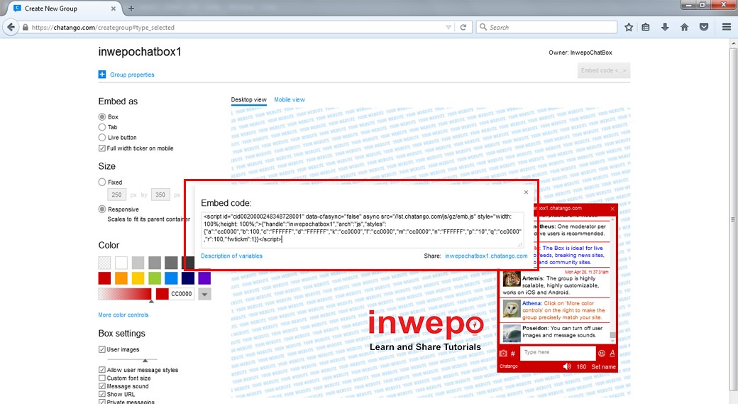Select the Tab embed option
The image size is (738, 404).
(102, 127)
